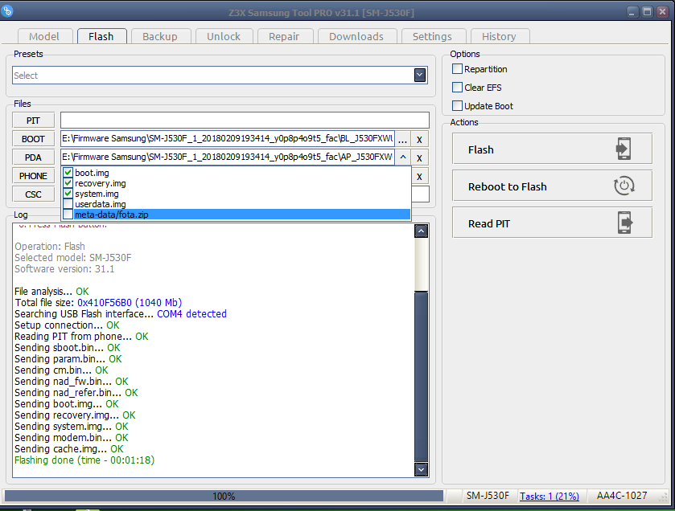Click 'Total file size' log line

coord(98,303)
